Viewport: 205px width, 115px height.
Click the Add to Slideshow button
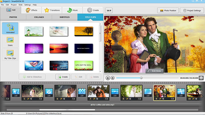pos(32,77)
